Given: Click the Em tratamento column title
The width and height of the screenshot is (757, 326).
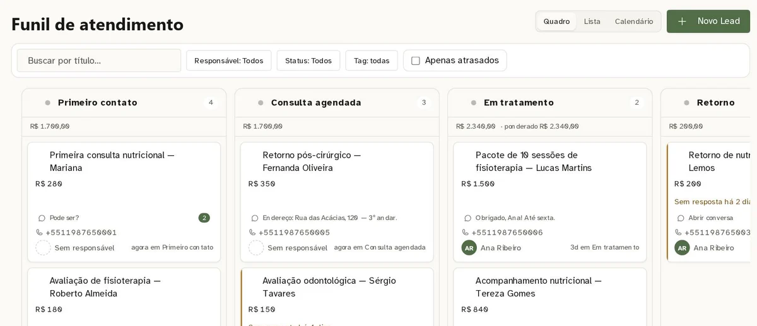Looking at the screenshot, I should pos(519,103).
